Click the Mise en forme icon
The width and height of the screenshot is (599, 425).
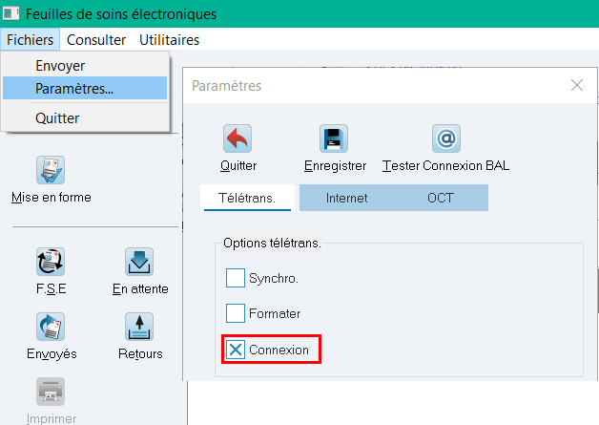click(x=51, y=170)
